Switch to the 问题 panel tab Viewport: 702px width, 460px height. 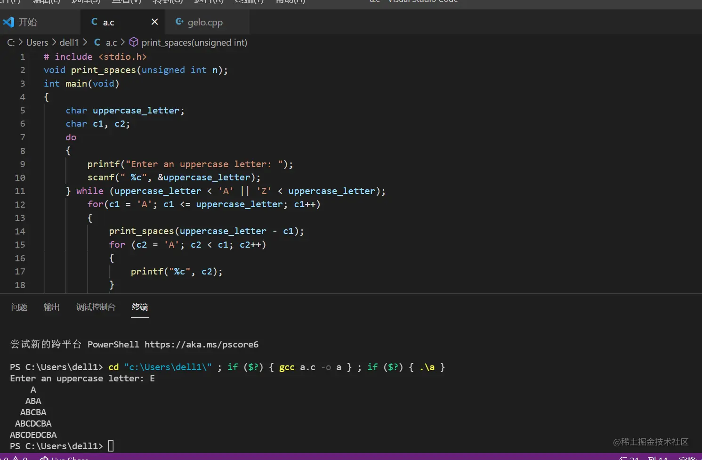click(x=19, y=307)
